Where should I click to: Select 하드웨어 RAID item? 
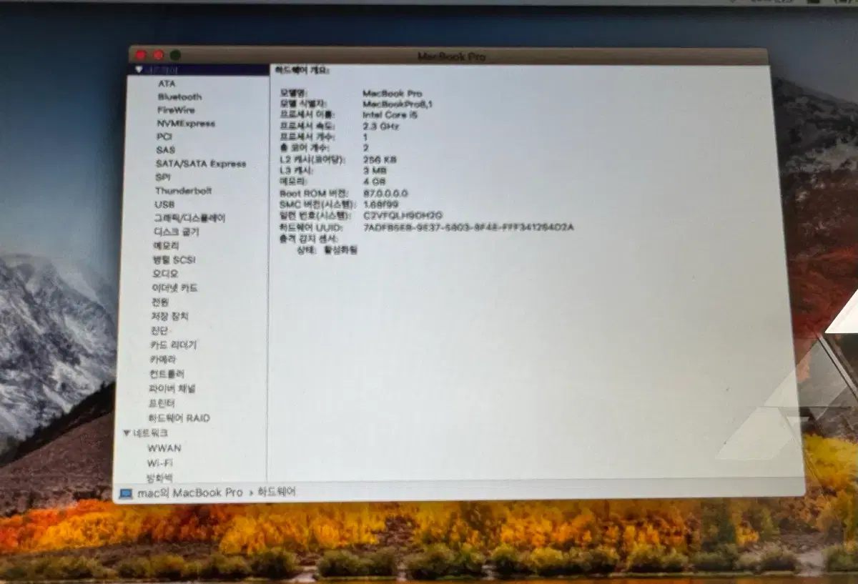click(x=179, y=418)
